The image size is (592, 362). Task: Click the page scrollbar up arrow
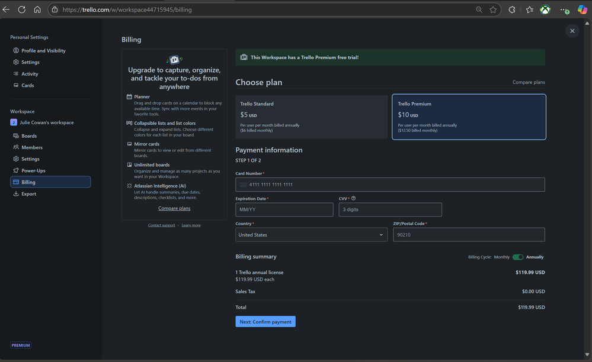(587, 23)
